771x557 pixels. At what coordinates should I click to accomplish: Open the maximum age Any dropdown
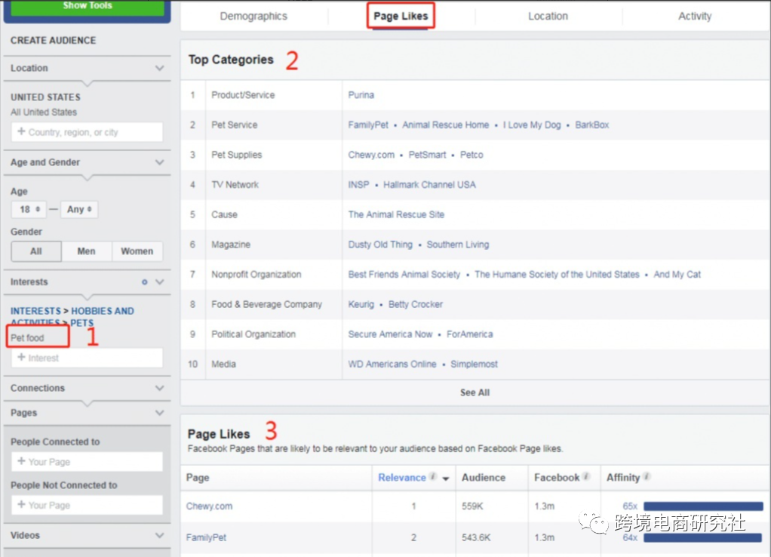[78, 209]
